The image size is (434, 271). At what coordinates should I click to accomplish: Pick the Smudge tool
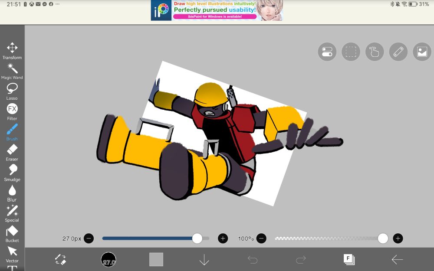tap(12, 173)
